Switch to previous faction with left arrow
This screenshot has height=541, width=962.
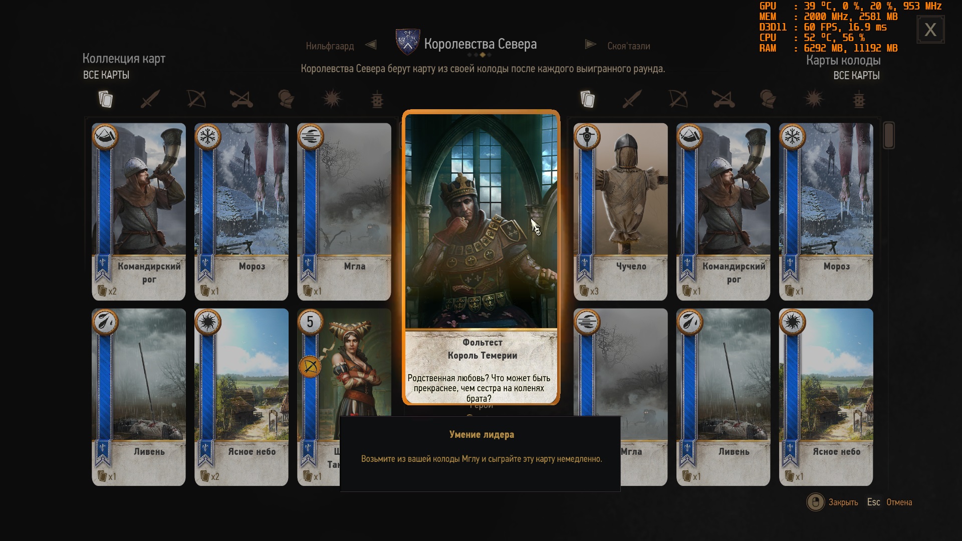371,45
